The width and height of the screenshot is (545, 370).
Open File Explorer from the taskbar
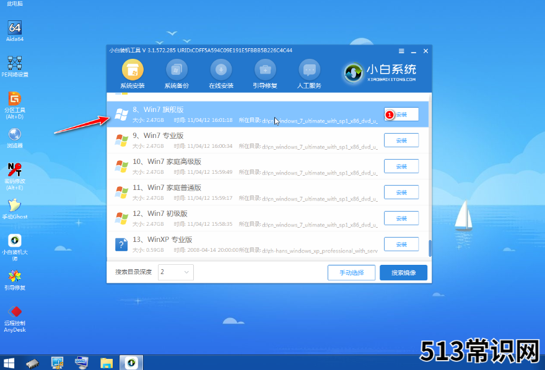[107, 363]
